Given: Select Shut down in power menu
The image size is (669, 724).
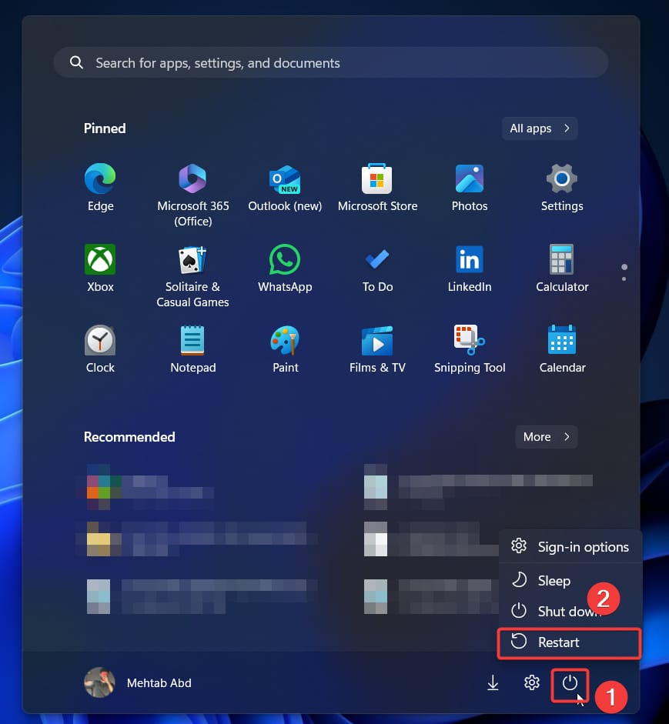Looking at the screenshot, I should click(570, 612).
